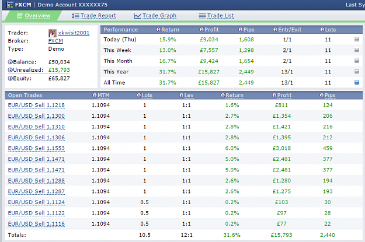365x242 pixels.
Task: Click the totals leverage 12:1
Action: click(x=187, y=235)
